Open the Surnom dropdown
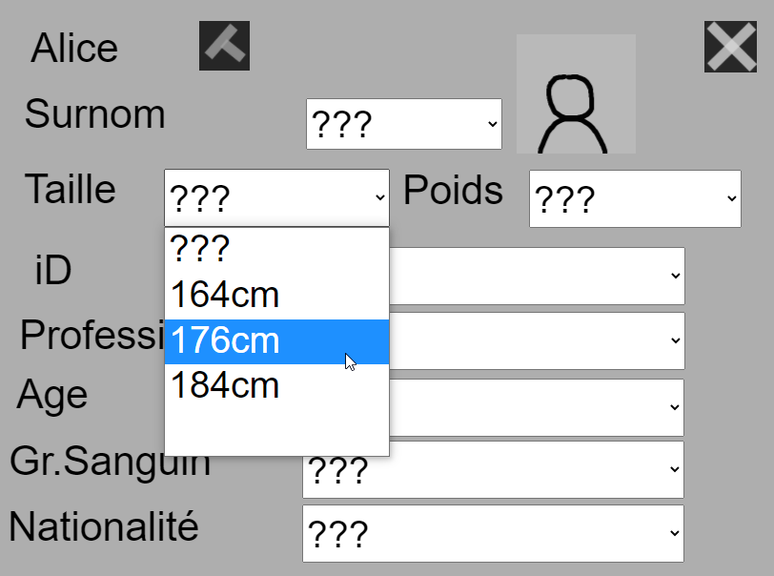The image size is (774, 576). [x=403, y=124]
